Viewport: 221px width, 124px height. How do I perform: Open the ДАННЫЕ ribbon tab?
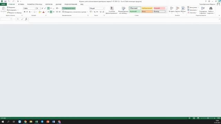point(58,4)
